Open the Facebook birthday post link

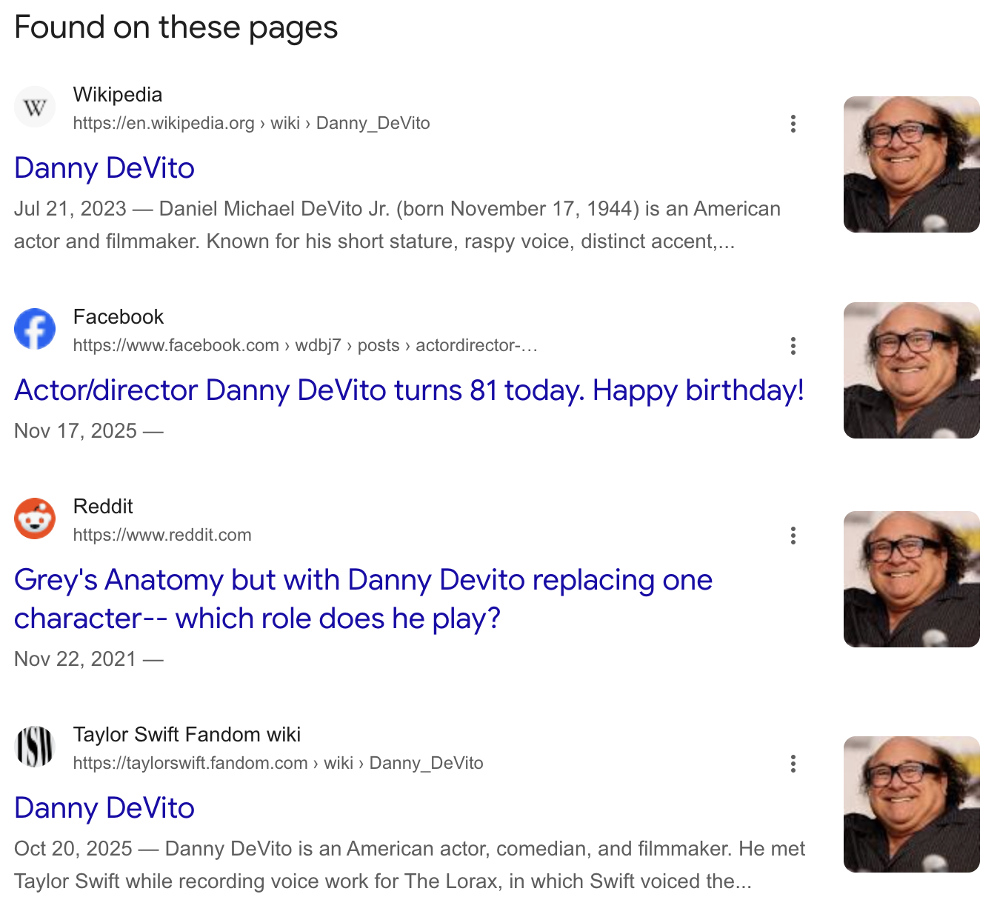point(409,390)
